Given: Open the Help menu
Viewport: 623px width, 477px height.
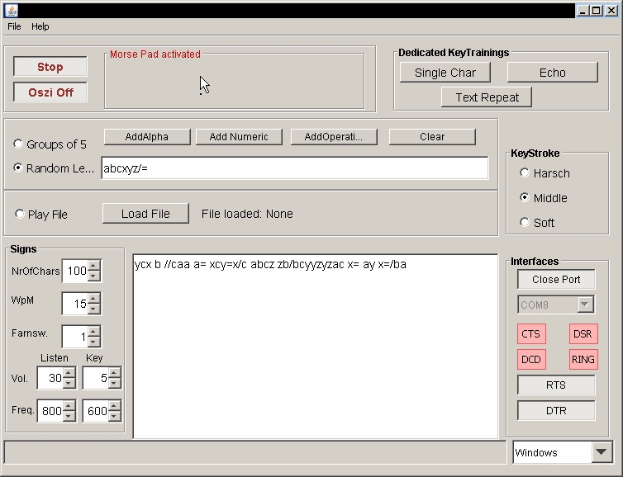Looking at the screenshot, I should [x=40, y=26].
